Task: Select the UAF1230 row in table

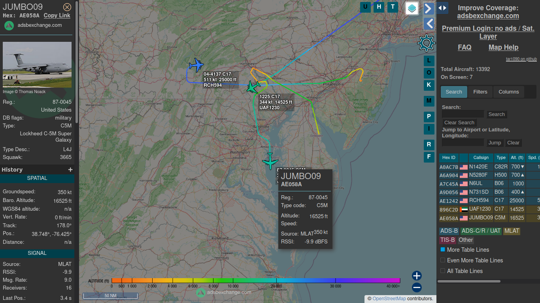Action: click(x=489, y=209)
